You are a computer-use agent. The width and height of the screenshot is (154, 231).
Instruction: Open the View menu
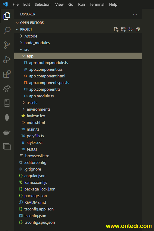pyautogui.click(x=59, y=5)
